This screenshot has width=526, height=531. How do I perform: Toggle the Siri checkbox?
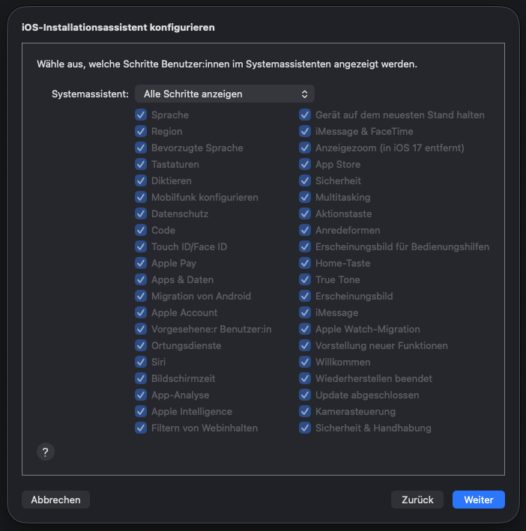coord(141,362)
